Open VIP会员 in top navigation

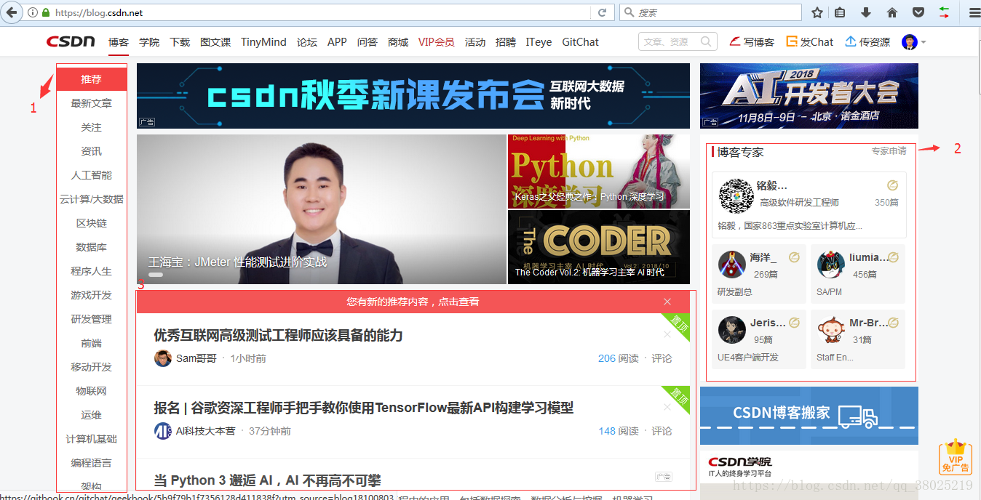[x=437, y=42]
